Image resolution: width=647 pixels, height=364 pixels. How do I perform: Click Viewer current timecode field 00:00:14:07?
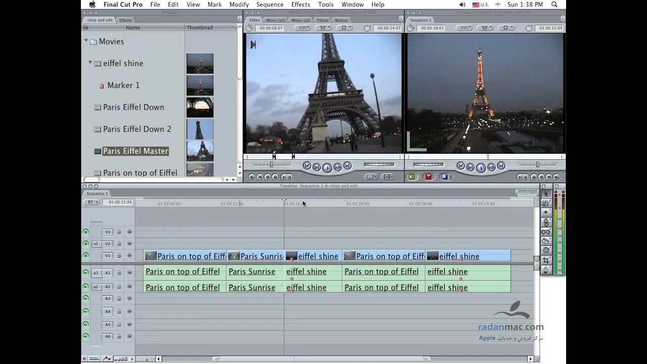389,28
